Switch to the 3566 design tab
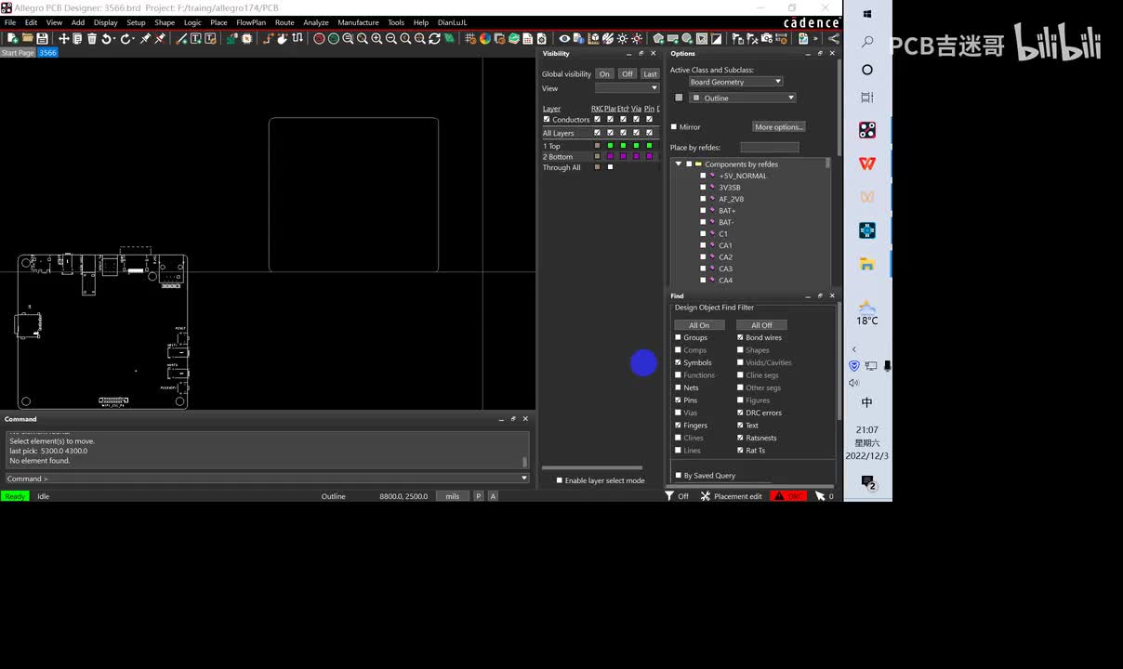Screen dimensions: 1123x669 point(47,53)
